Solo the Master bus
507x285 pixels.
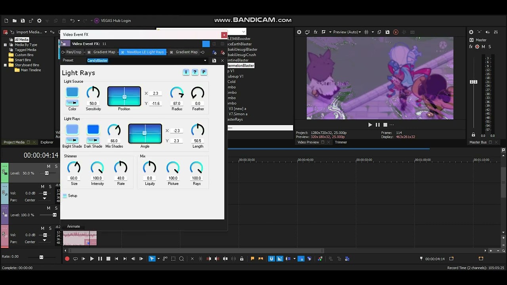coord(490,47)
